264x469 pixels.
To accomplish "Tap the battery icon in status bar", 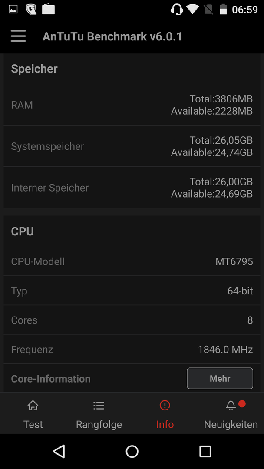I will click(x=223, y=9).
